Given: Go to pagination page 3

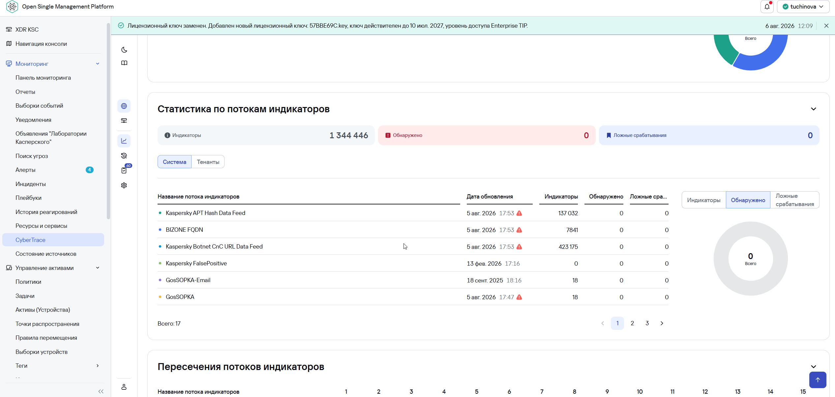Looking at the screenshot, I should click(647, 323).
